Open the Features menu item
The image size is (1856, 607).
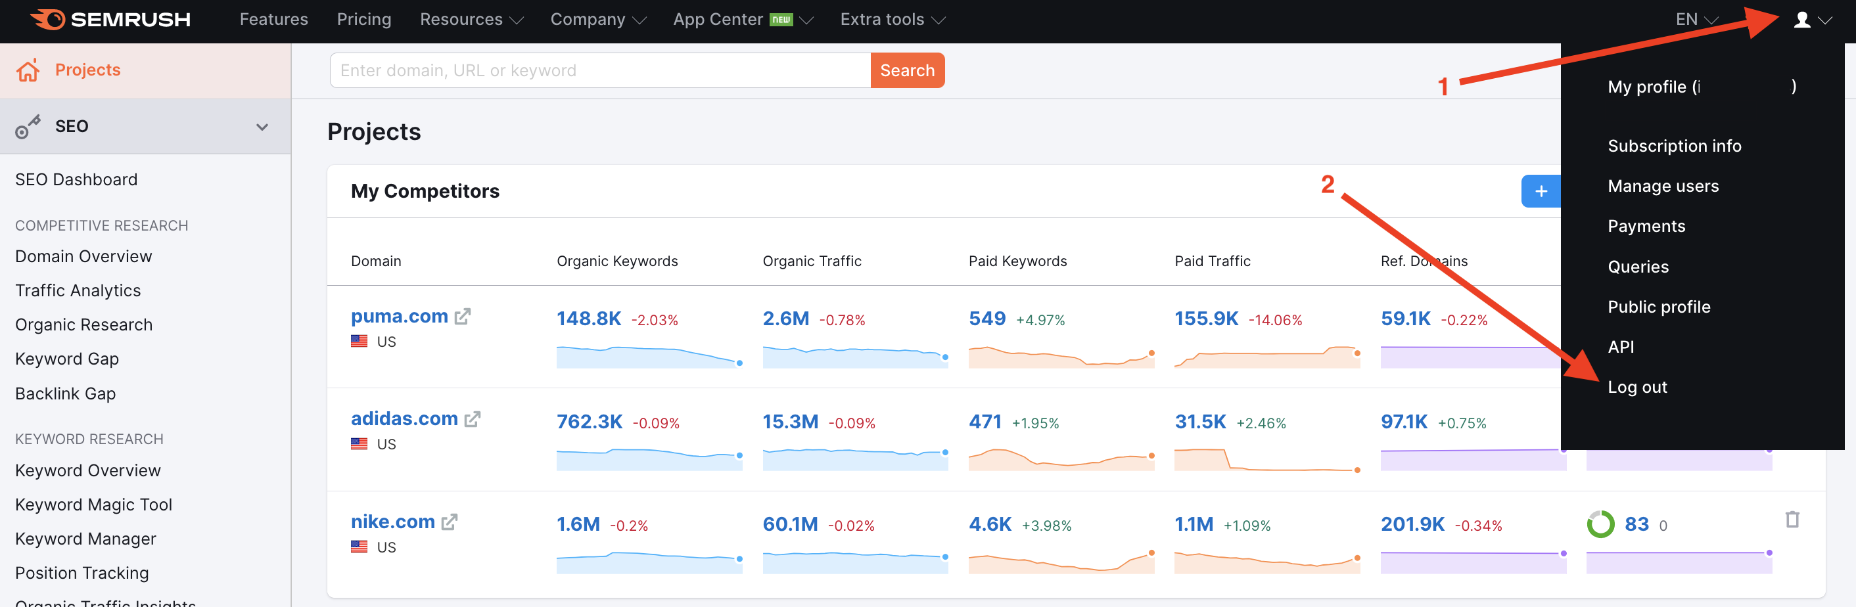(x=274, y=20)
